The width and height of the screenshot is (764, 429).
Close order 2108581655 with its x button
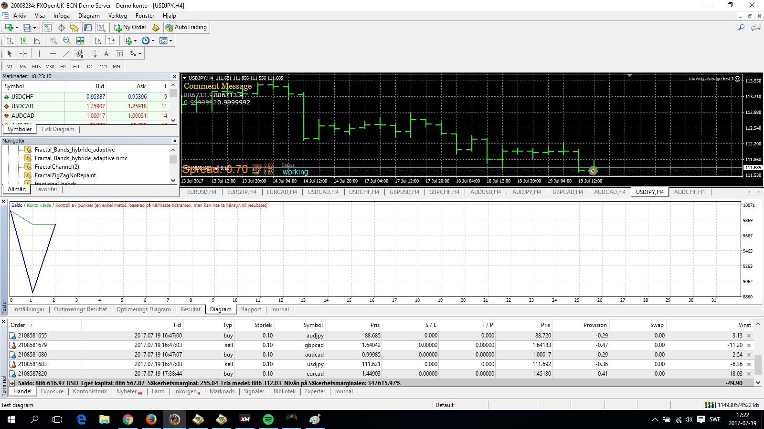click(749, 336)
